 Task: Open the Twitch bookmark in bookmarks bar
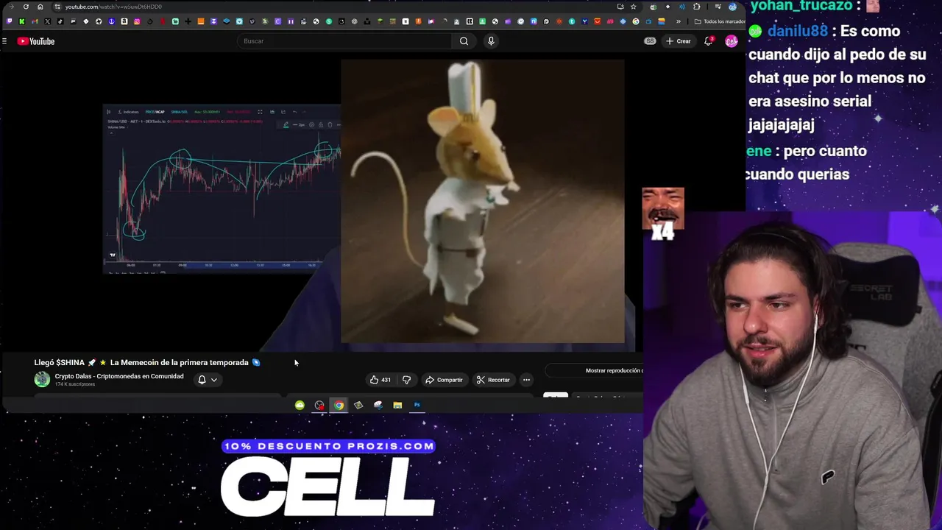[9, 21]
